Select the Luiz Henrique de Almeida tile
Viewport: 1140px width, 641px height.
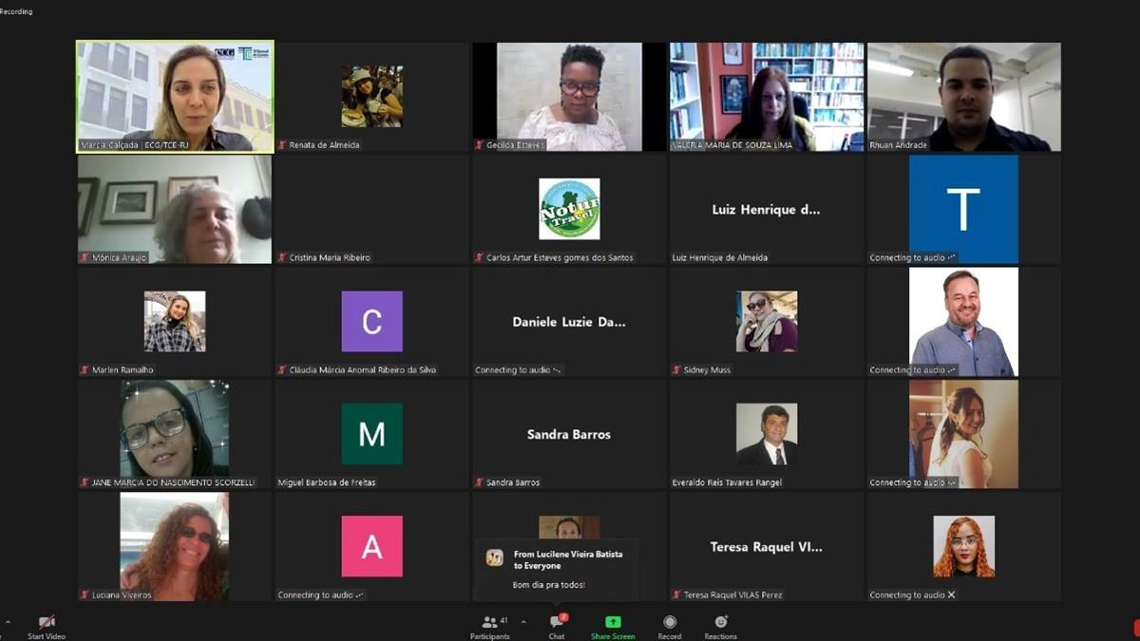(766, 209)
